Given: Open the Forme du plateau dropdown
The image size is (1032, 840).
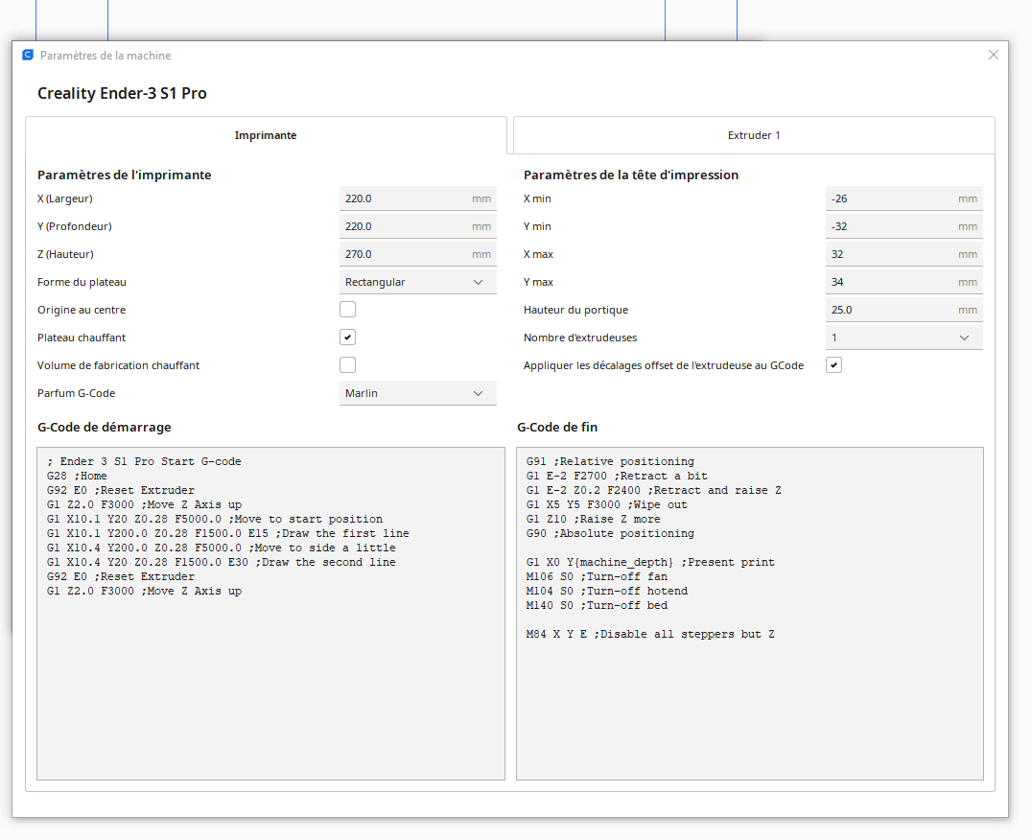Looking at the screenshot, I should (417, 282).
